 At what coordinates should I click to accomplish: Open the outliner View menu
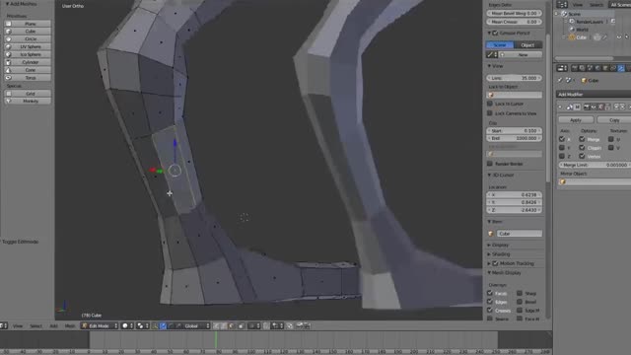point(578,5)
